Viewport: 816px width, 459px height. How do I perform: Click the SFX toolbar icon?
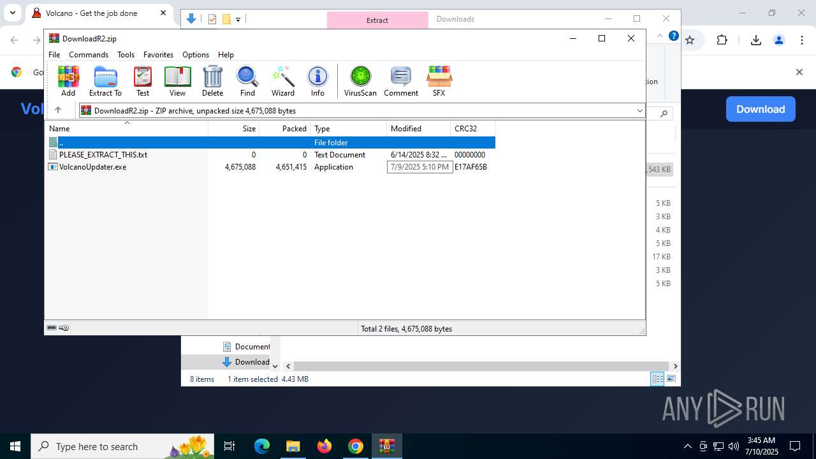point(439,81)
